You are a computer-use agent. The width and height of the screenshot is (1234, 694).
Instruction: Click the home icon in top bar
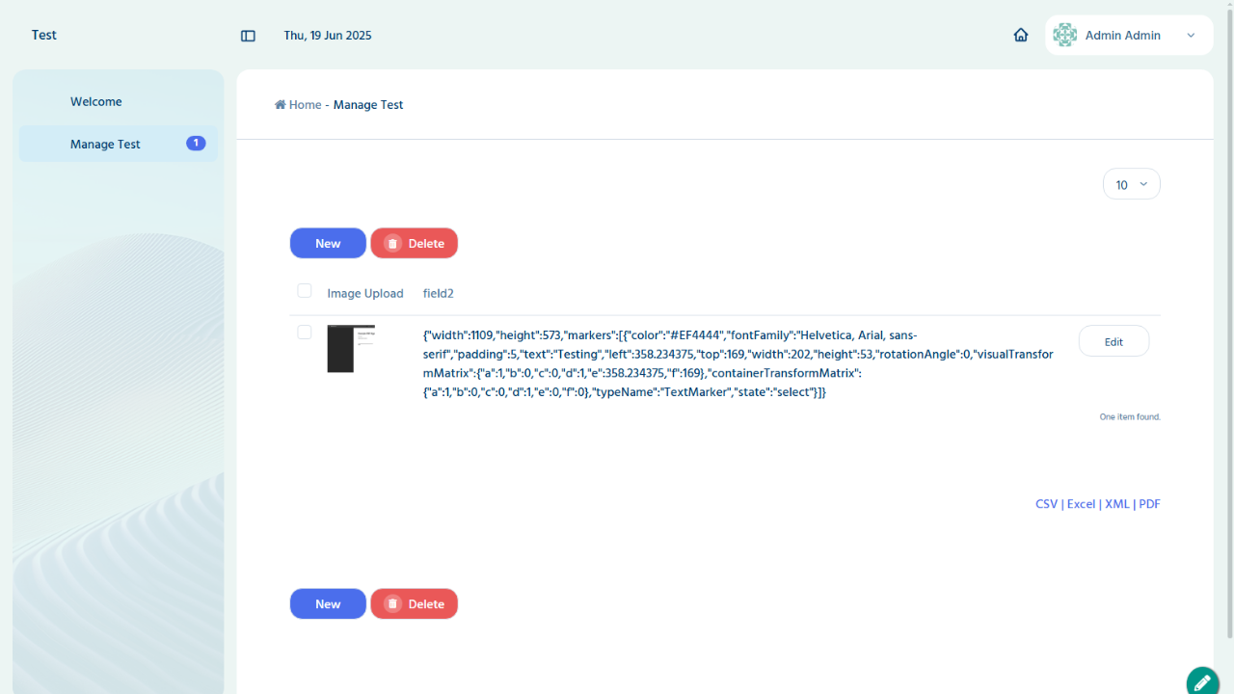(x=1021, y=35)
